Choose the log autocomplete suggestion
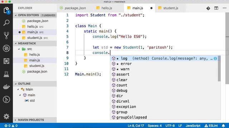The height and width of the screenshot is (128, 229). pos(164,58)
